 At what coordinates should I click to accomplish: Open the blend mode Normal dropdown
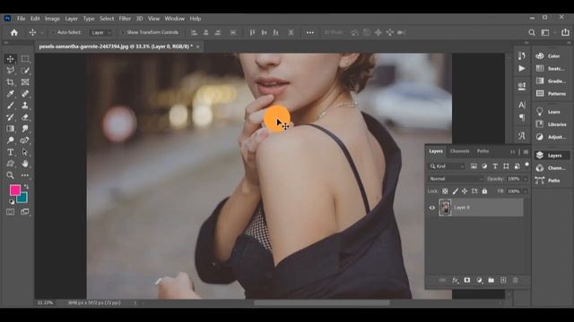point(456,179)
